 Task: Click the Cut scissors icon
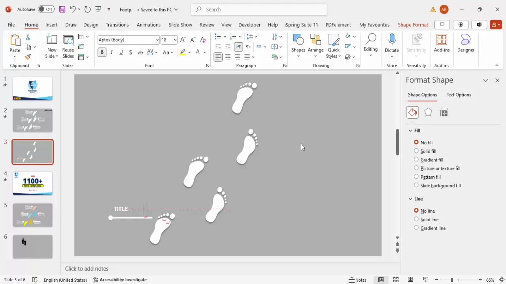(28, 37)
